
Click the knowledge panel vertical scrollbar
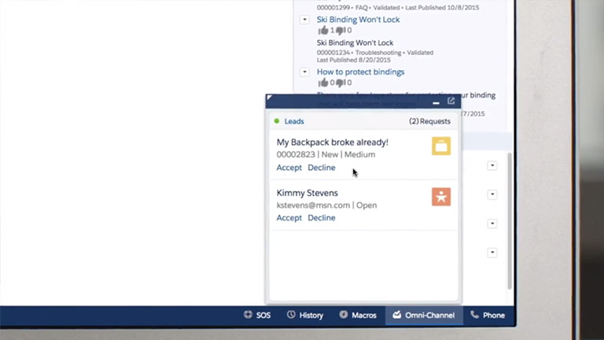(x=510, y=220)
